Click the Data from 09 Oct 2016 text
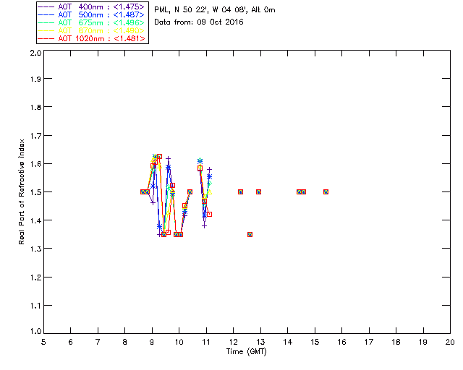The width and height of the screenshot is (463, 370). [x=199, y=22]
